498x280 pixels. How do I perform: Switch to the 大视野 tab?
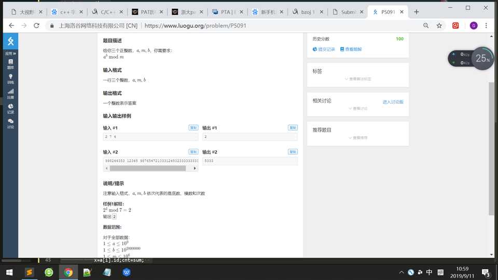click(x=26, y=12)
